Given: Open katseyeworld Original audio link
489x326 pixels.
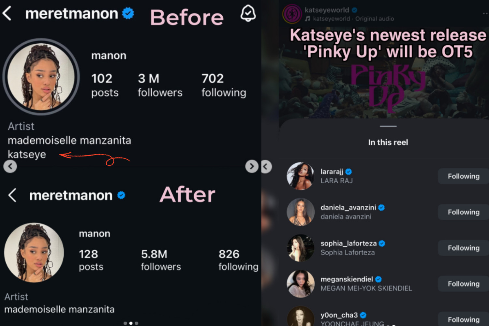Looking at the screenshot, I should 353,19.
